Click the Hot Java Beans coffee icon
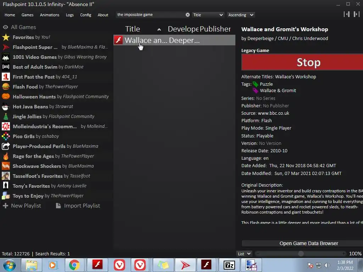Viewport: 363px width, 272px height. 6,107
